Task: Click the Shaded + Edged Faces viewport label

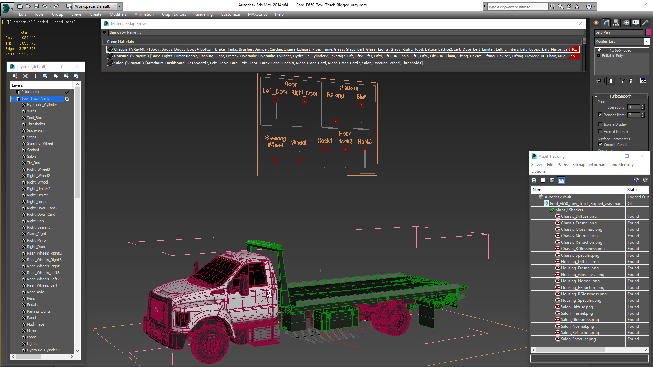Action: point(55,22)
